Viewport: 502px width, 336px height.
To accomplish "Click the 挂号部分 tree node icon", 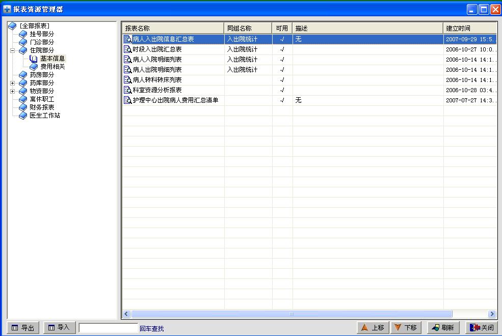I will click(x=23, y=34).
